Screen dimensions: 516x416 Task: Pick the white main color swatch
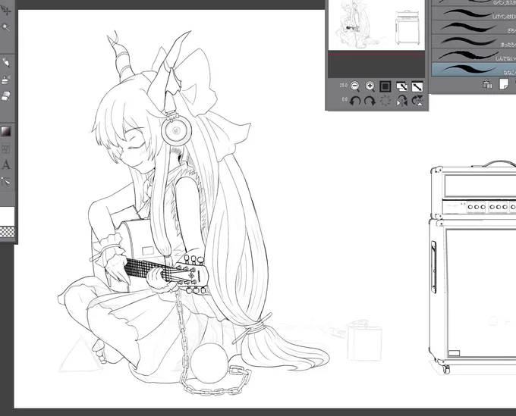click(8, 216)
